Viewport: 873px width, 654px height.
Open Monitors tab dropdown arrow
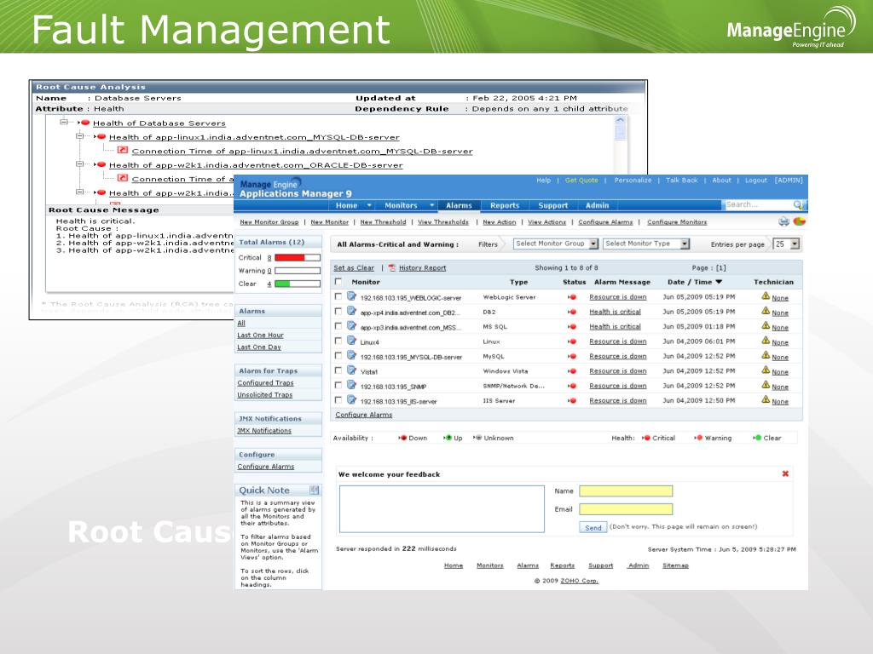pos(431,205)
